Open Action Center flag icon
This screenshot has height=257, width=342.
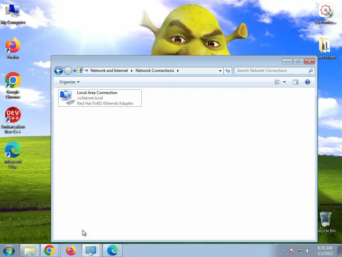click(x=292, y=251)
